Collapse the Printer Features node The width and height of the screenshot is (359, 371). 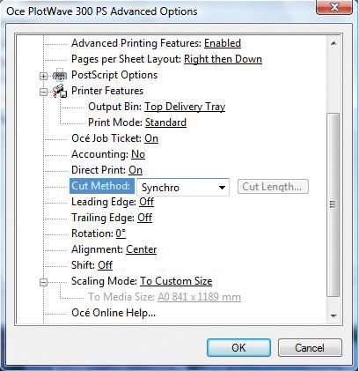coord(43,92)
